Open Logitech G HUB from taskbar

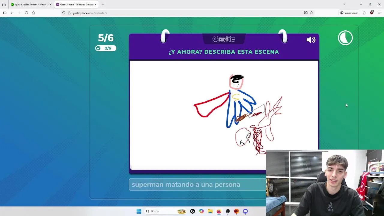193,211
